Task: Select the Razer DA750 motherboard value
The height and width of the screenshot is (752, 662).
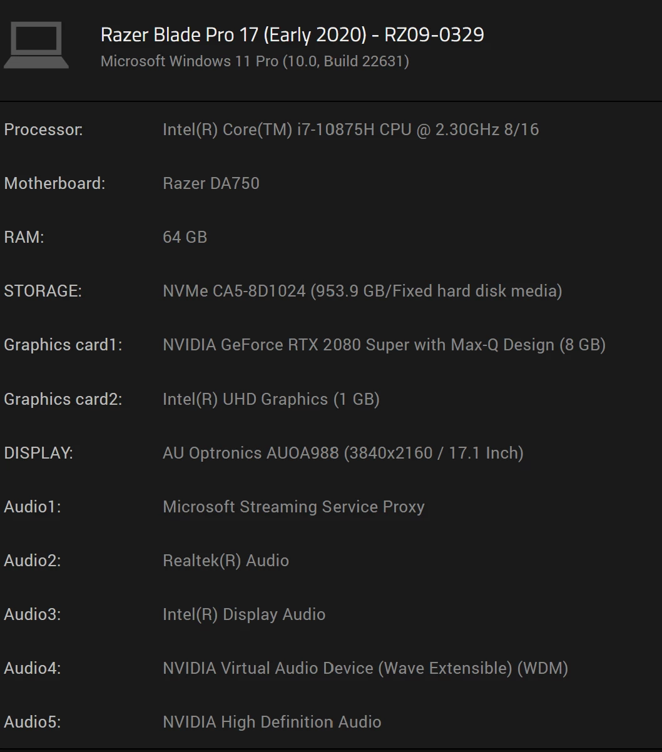Action: (x=211, y=183)
